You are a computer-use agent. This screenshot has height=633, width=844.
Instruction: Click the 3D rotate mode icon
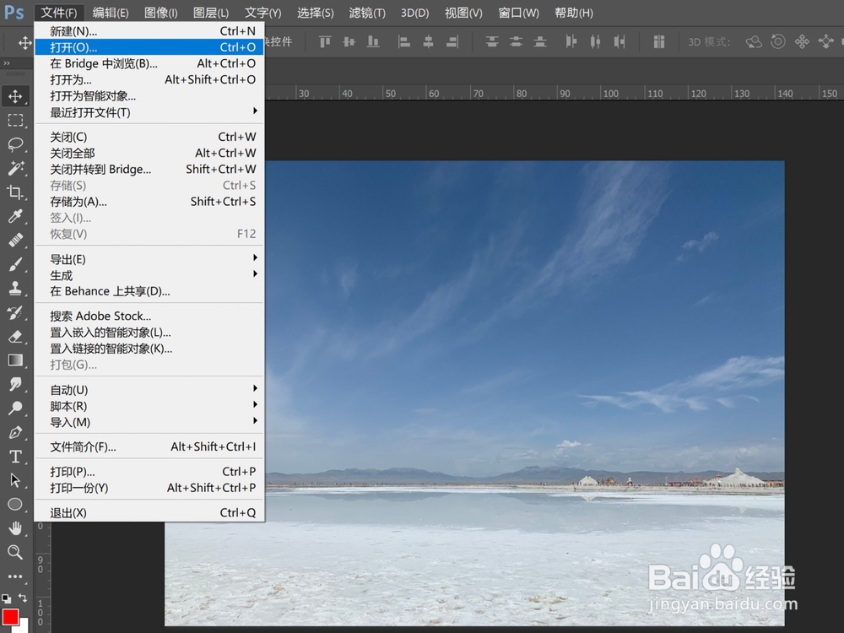click(754, 41)
